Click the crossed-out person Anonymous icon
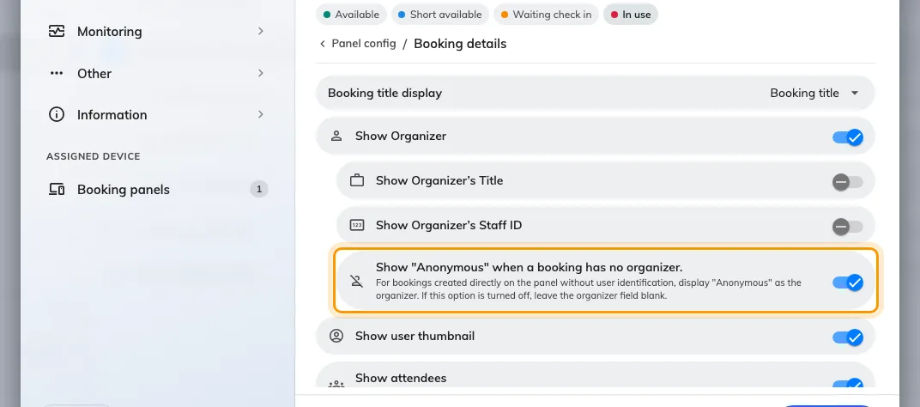The height and width of the screenshot is (407, 920). coord(357,281)
